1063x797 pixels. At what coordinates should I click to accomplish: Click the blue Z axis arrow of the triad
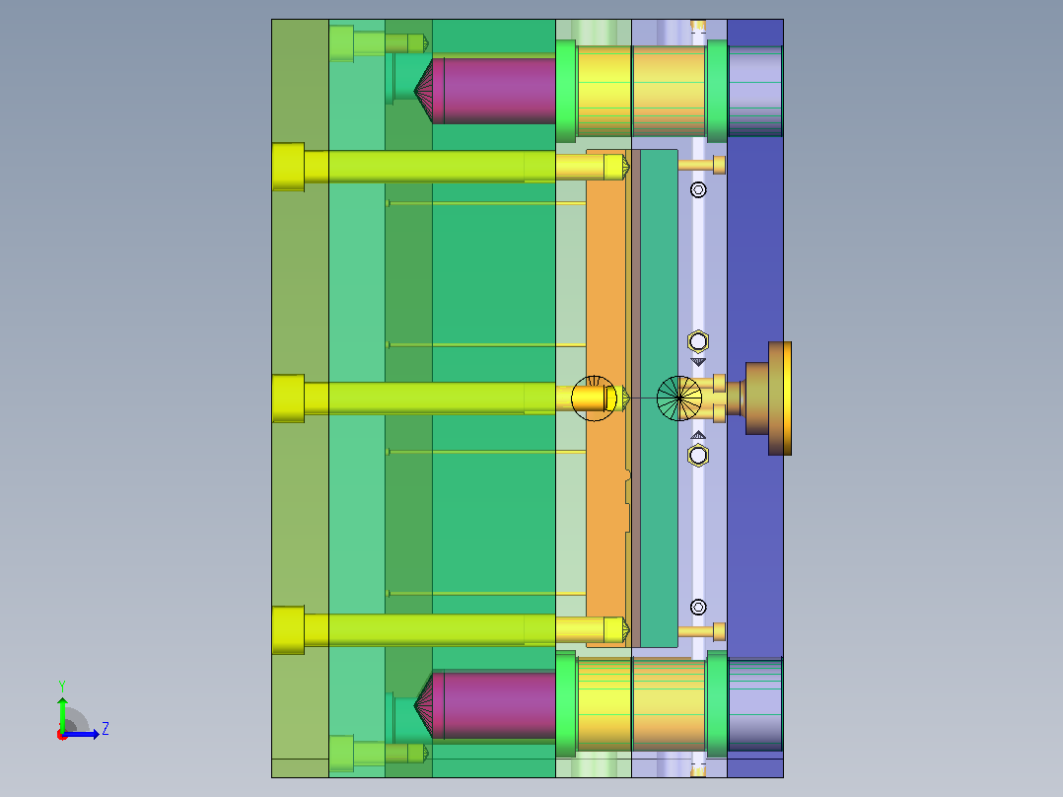coord(83,734)
